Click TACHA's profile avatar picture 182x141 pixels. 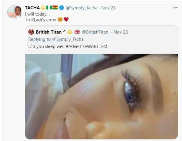click(14, 11)
